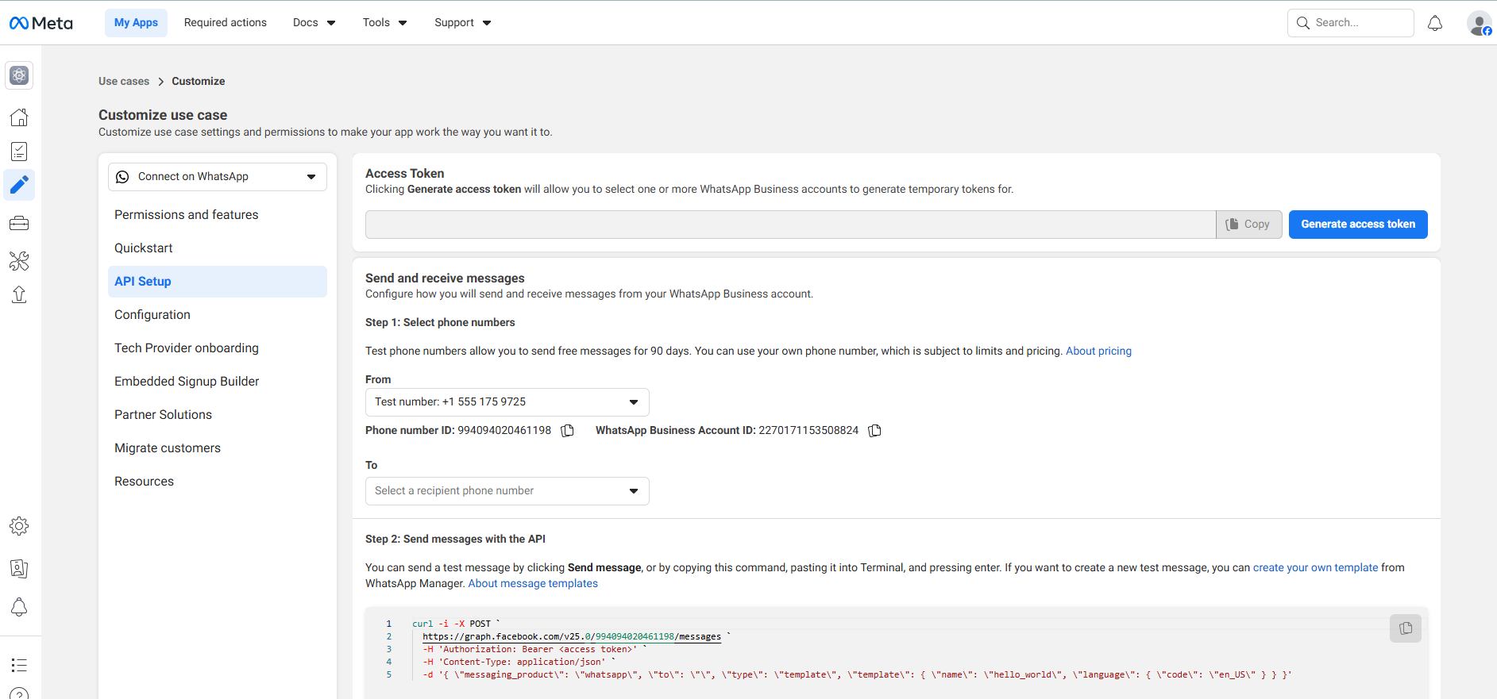Image resolution: width=1497 pixels, height=699 pixels.
Task: Open the From test number dropdown
Action: tap(507, 402)
